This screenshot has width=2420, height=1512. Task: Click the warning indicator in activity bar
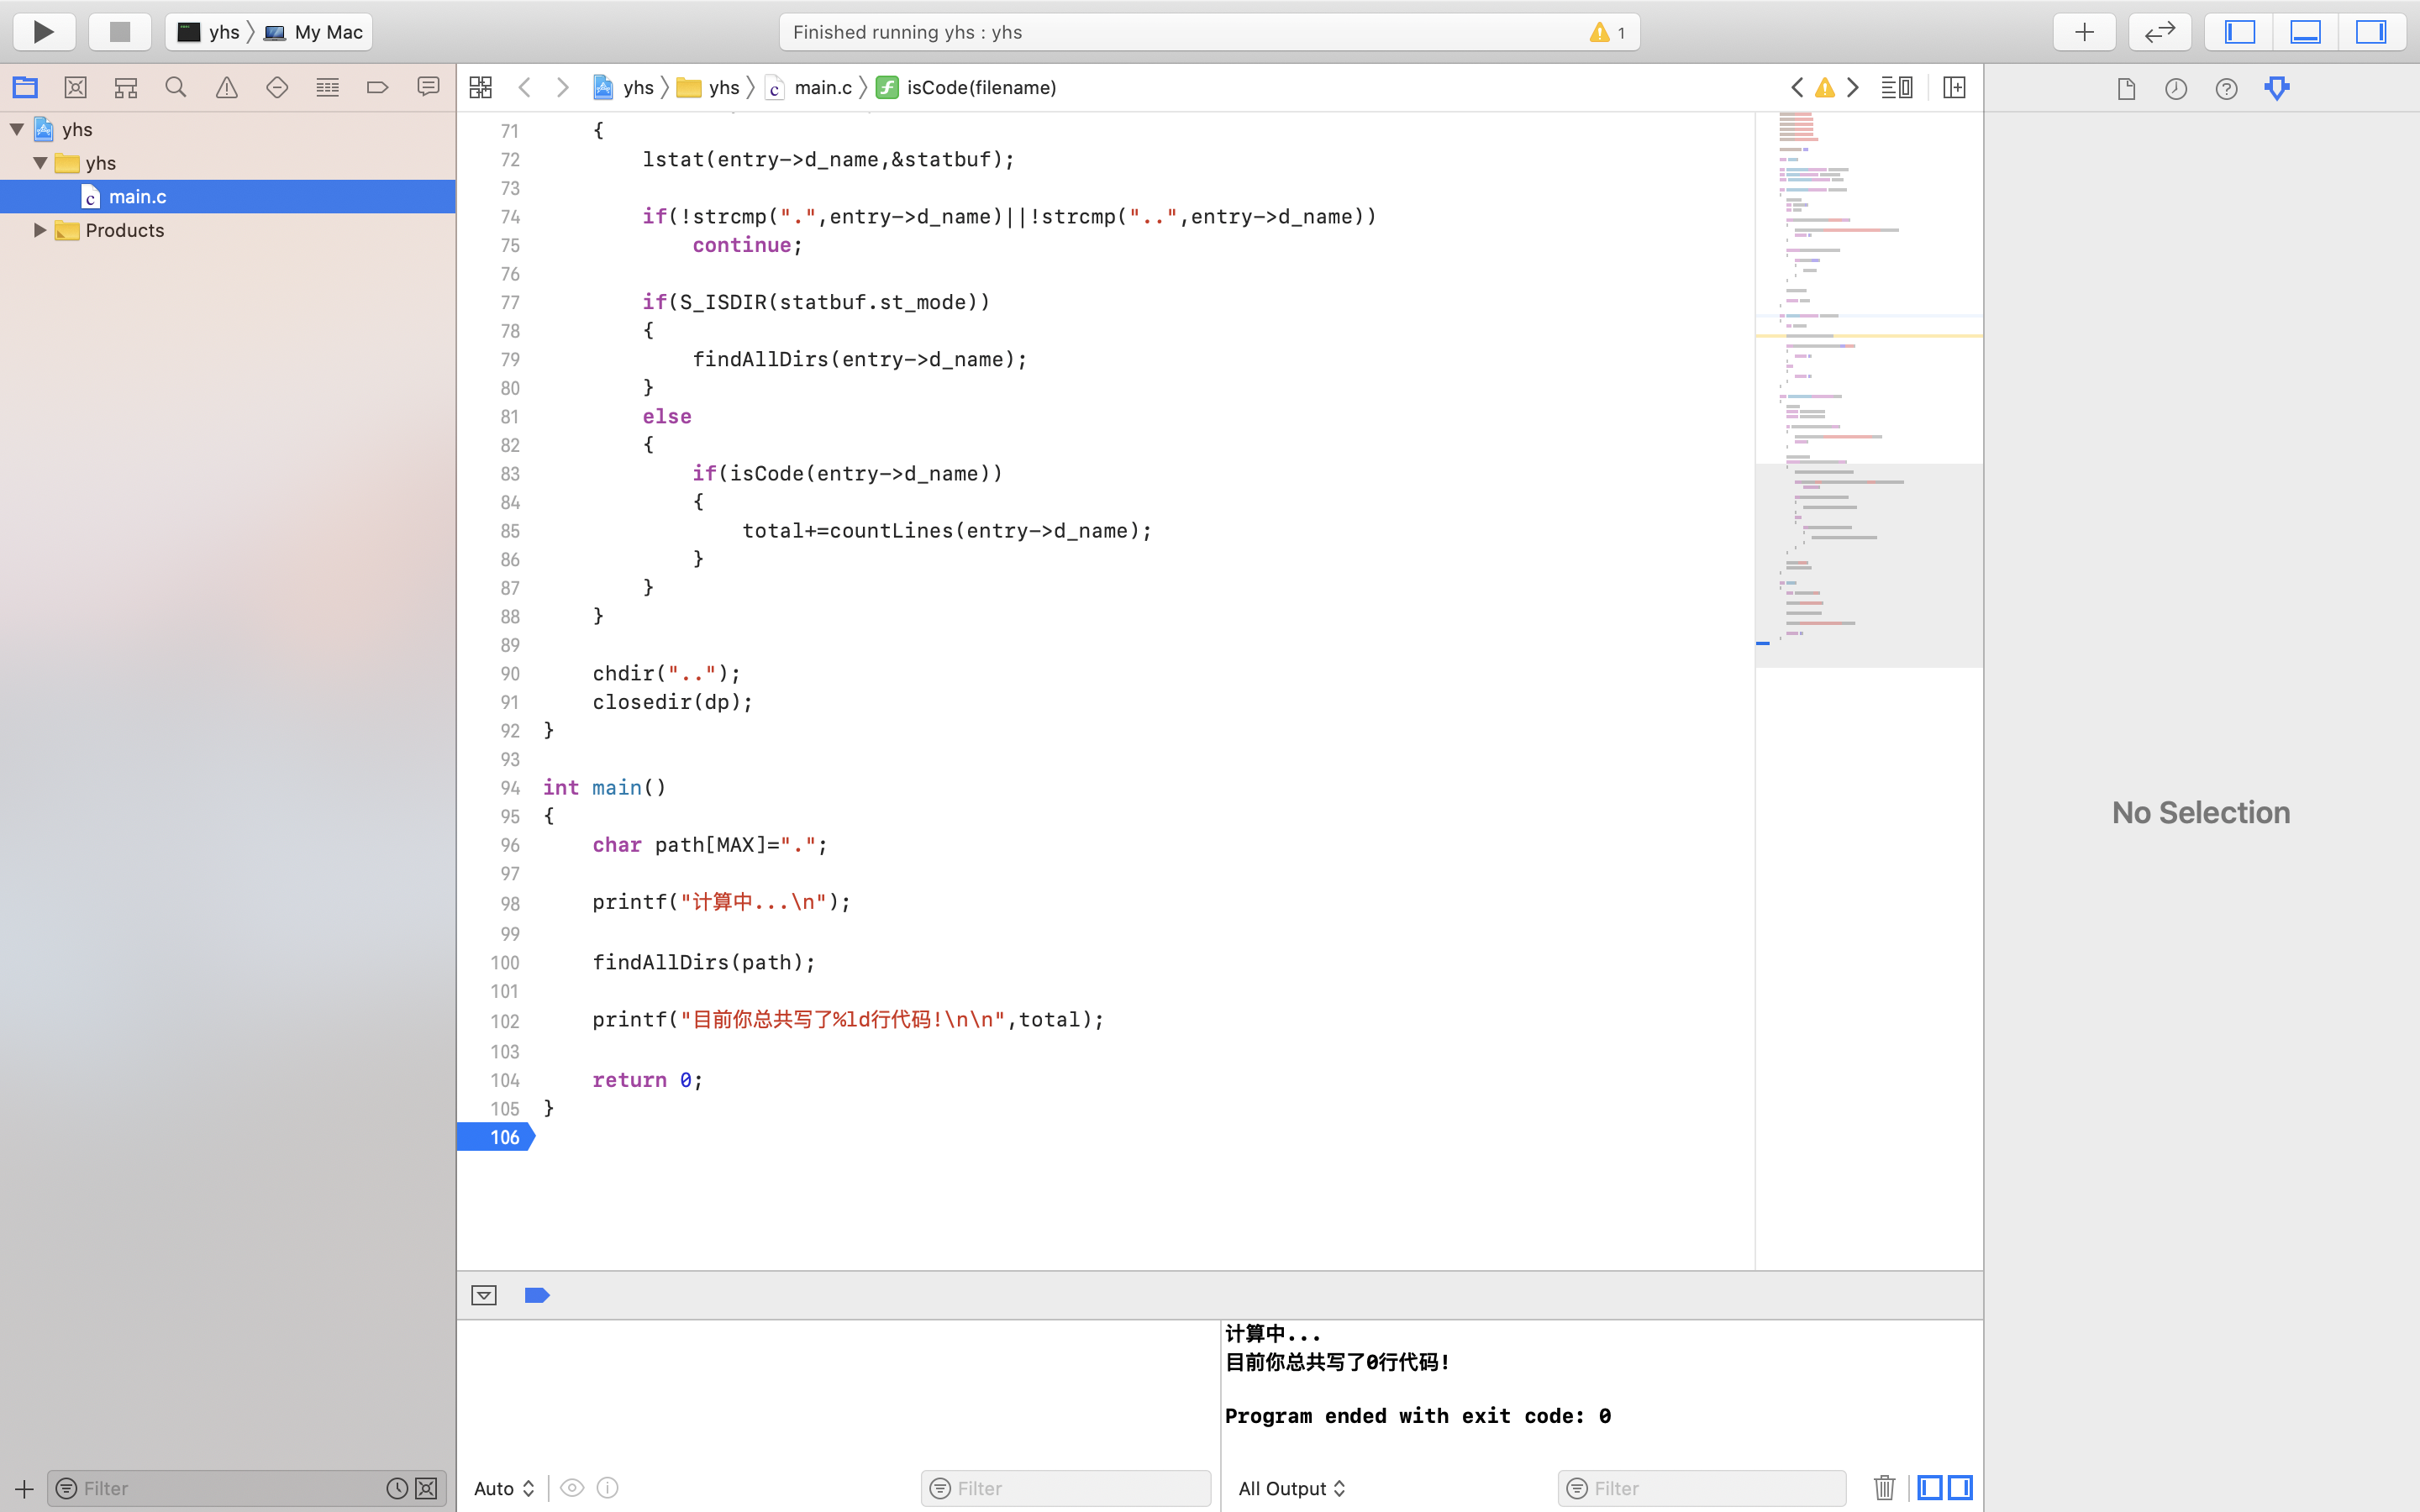pos(1607,32)
